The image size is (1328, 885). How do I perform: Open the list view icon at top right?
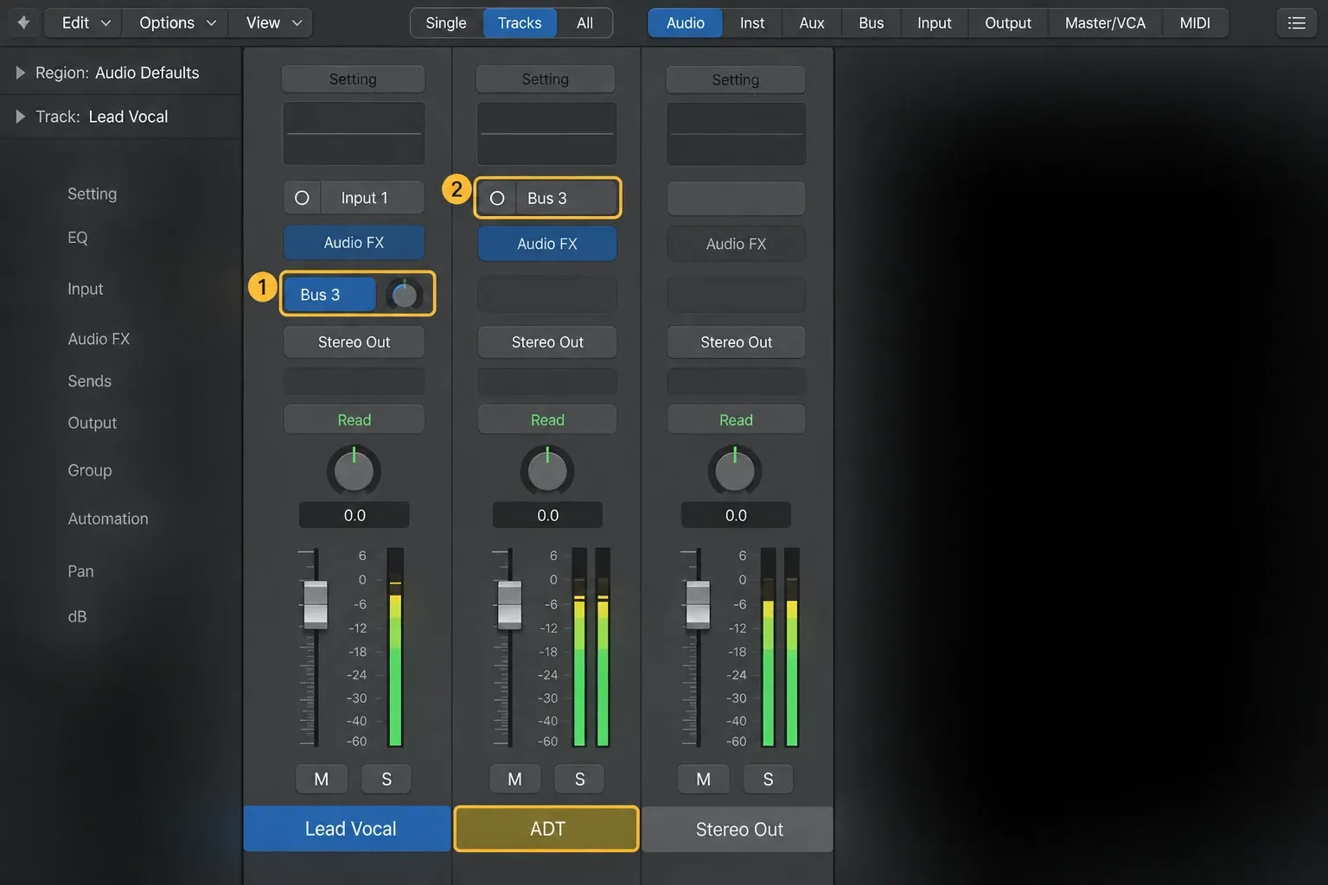[x=1296, y=22]
